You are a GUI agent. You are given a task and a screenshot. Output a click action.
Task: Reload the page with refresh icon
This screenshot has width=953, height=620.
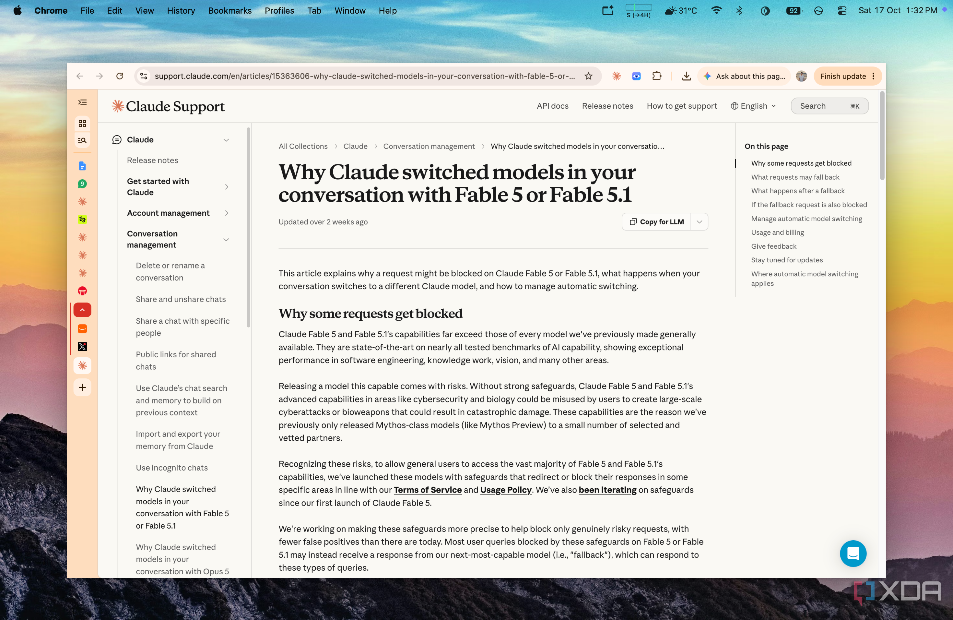coord(120,76)
